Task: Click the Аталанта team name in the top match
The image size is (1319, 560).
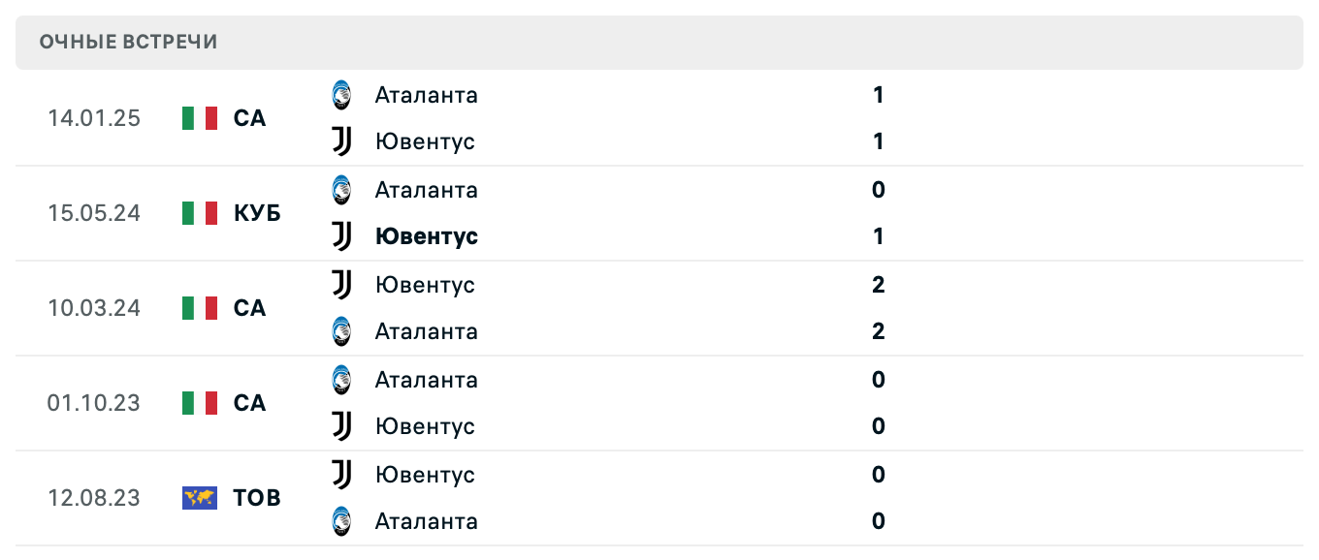Action: point(427,95)
